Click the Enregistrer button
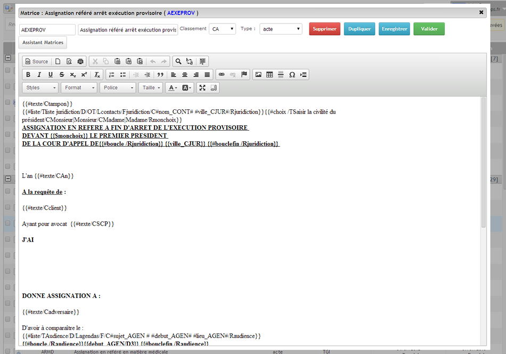Screen dimensions: 506x354 pyautogui.click(x=394, y=29)
